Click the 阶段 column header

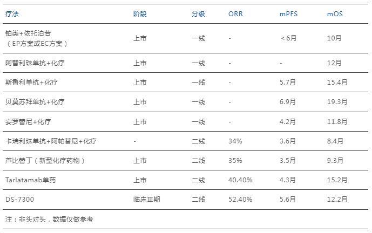[140, 13]
